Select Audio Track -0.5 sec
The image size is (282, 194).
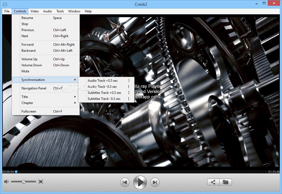pyautogui.click(x=106, y=87)
